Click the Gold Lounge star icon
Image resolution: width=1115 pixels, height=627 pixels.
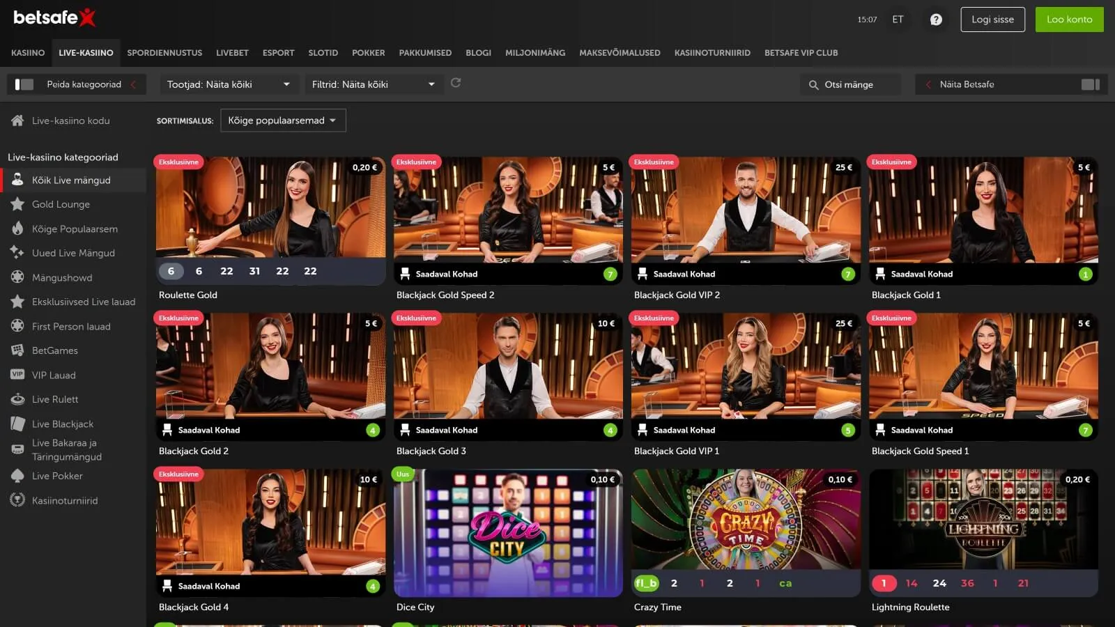[17, 204]
